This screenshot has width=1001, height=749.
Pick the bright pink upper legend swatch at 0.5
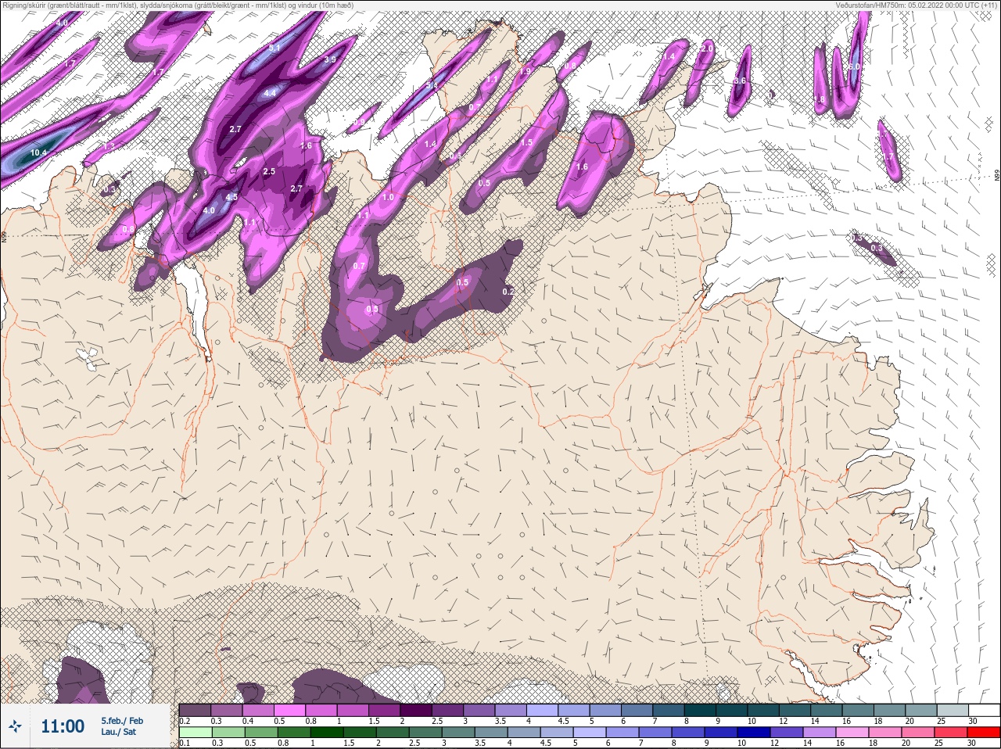point(289,710)
